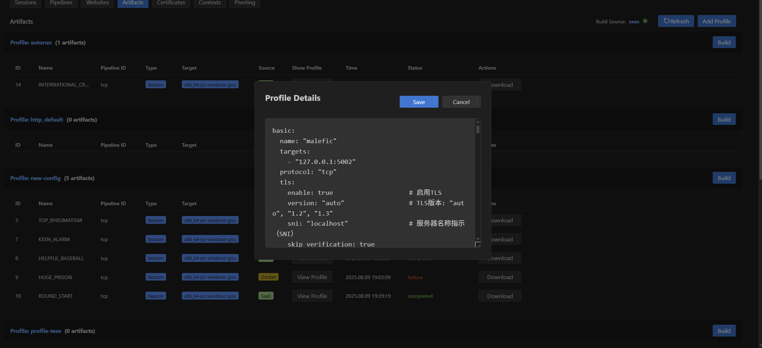762x348 pixels.
Task: Save the profile details
Action: tap(419, 102)
